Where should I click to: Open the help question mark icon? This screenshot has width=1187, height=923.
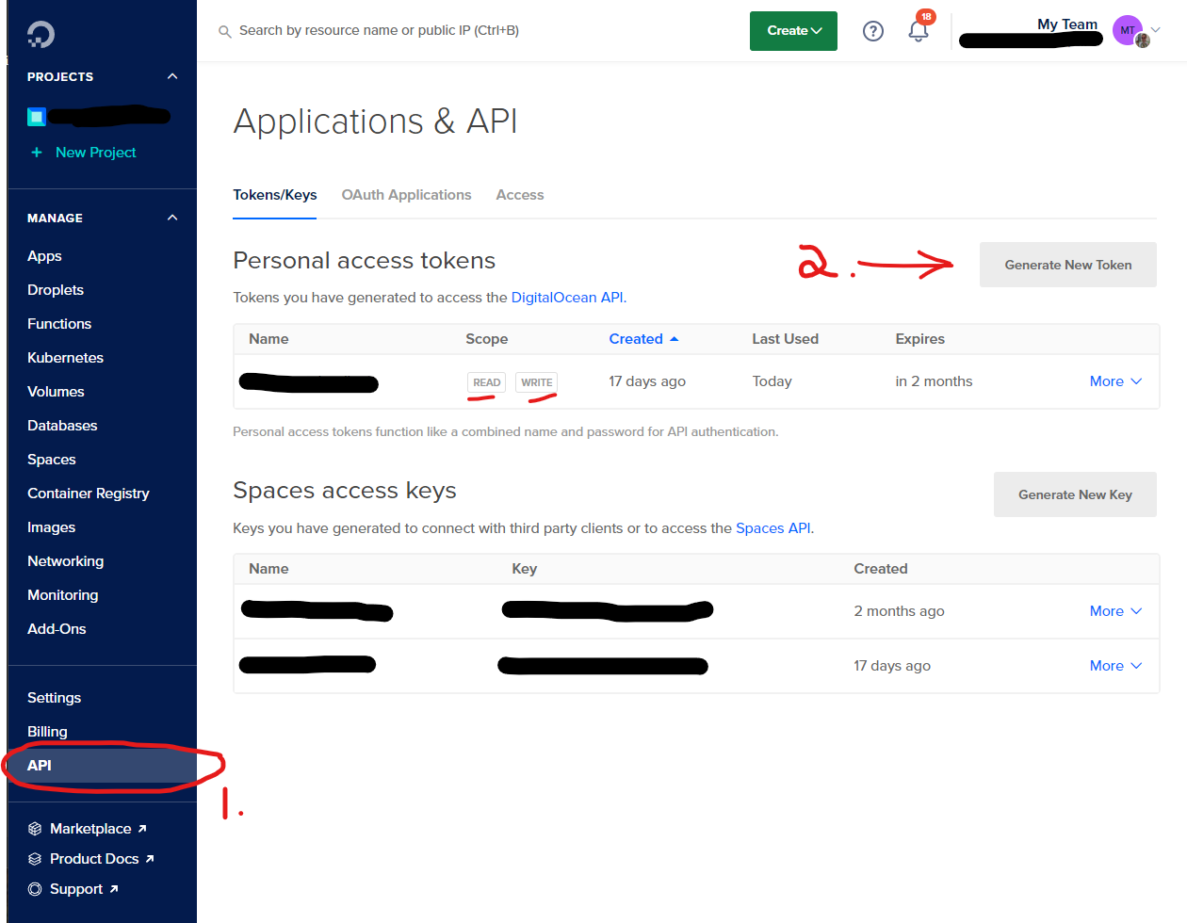[873, 31]
